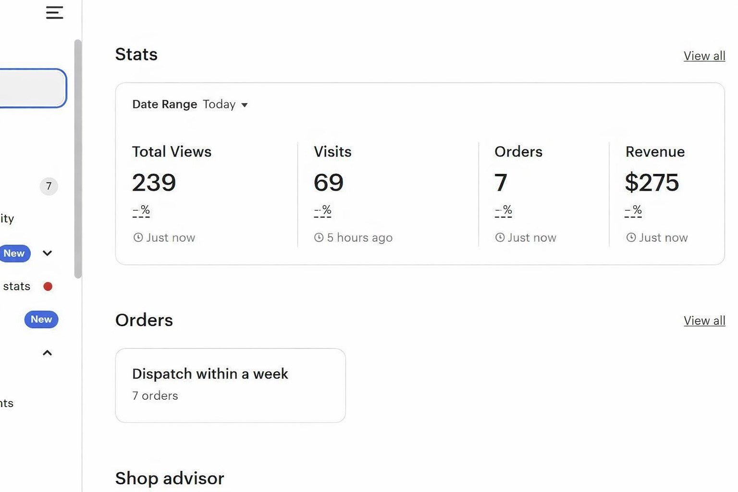Open the Dispatch within a week card
The image size is (738, 492).
click(230, 385)
